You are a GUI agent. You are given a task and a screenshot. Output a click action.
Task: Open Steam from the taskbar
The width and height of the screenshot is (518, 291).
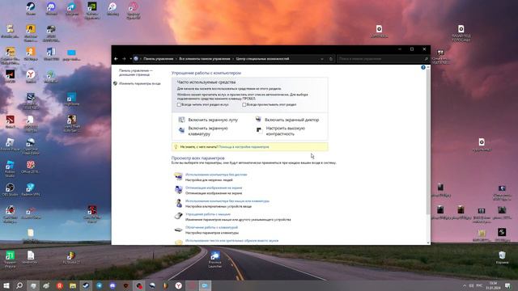(x=86, y=285)
